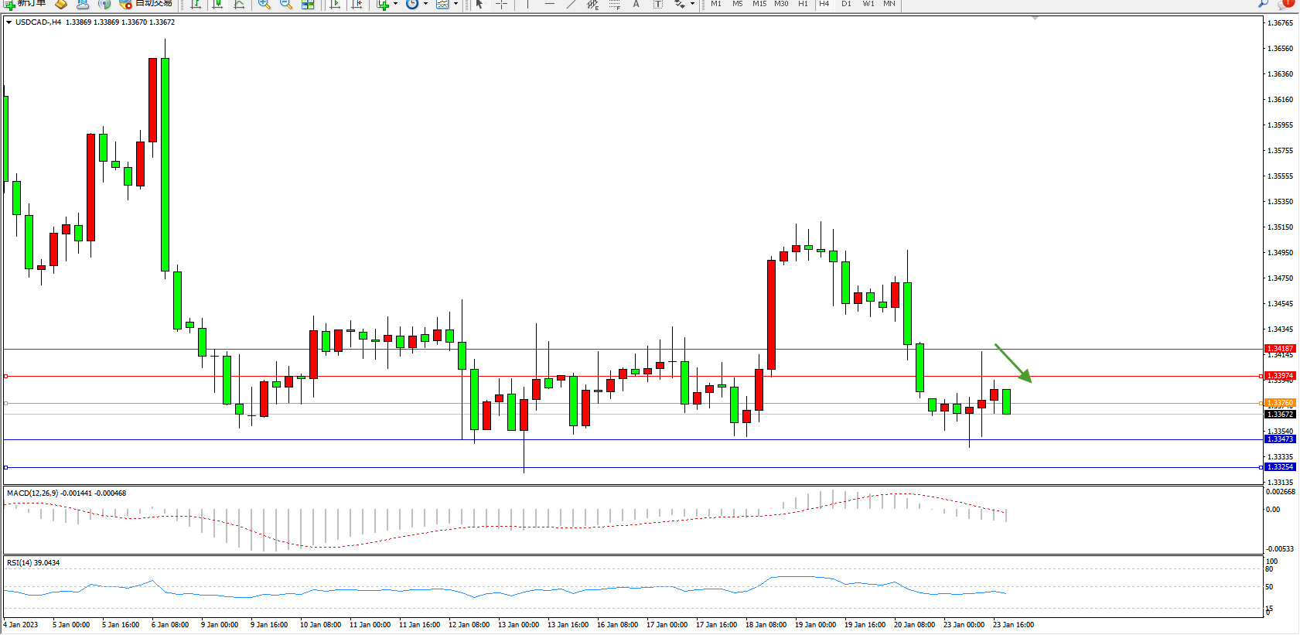Open the indicators list dropdown arrow
This screenshot has width=1300, height=635.
pyautogui.click(x=395, y=4)
